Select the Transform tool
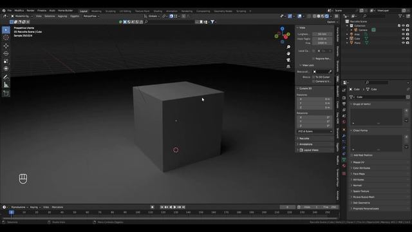 coord(6,69)
